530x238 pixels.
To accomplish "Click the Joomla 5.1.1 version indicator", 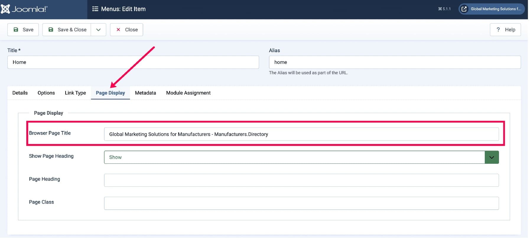I will [444, 9].
